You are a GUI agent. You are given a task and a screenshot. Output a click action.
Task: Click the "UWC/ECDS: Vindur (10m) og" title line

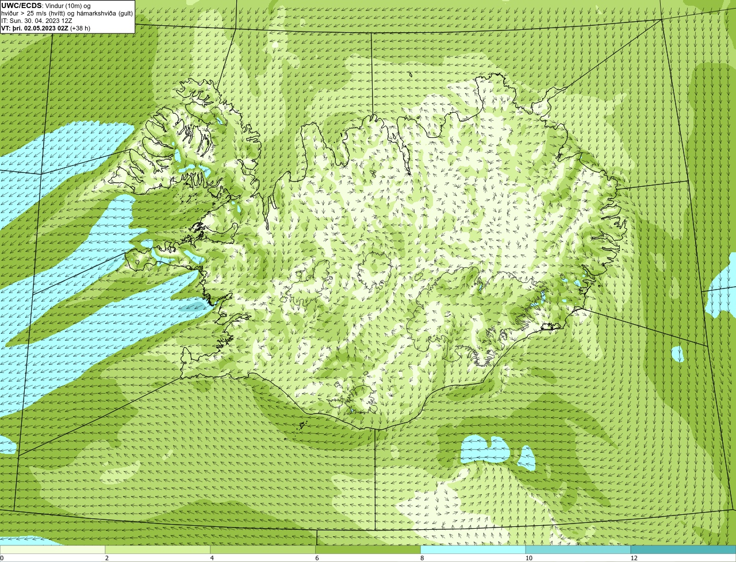click(46, 6)
